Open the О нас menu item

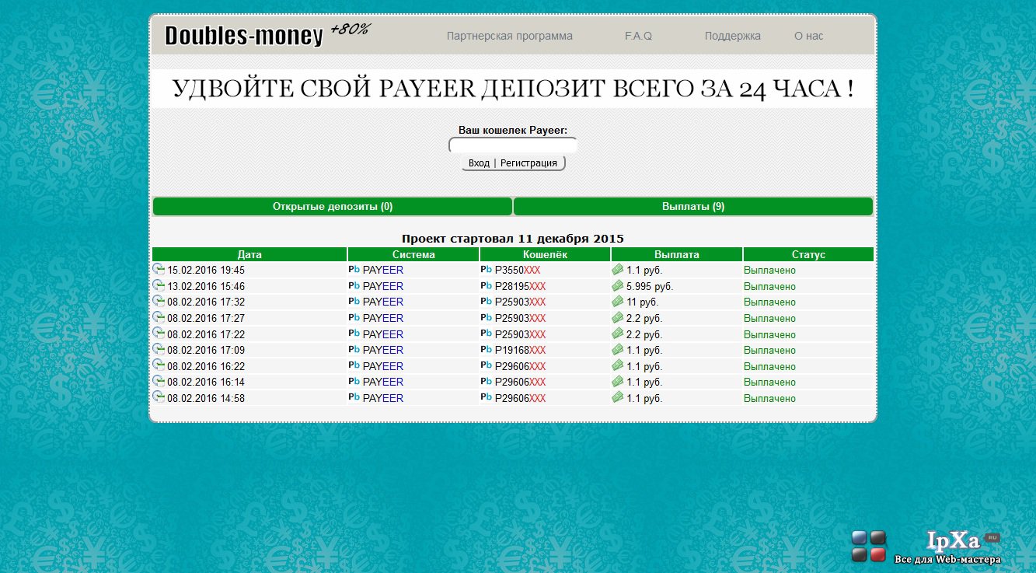(x=808, y=36)
